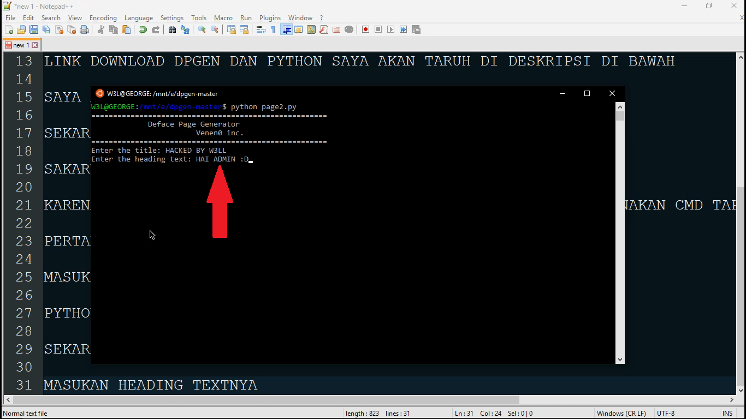This screenshot has width=746, height=419.
Task: Zoom in using the magnifier toolbar icon
Action: 203,29
